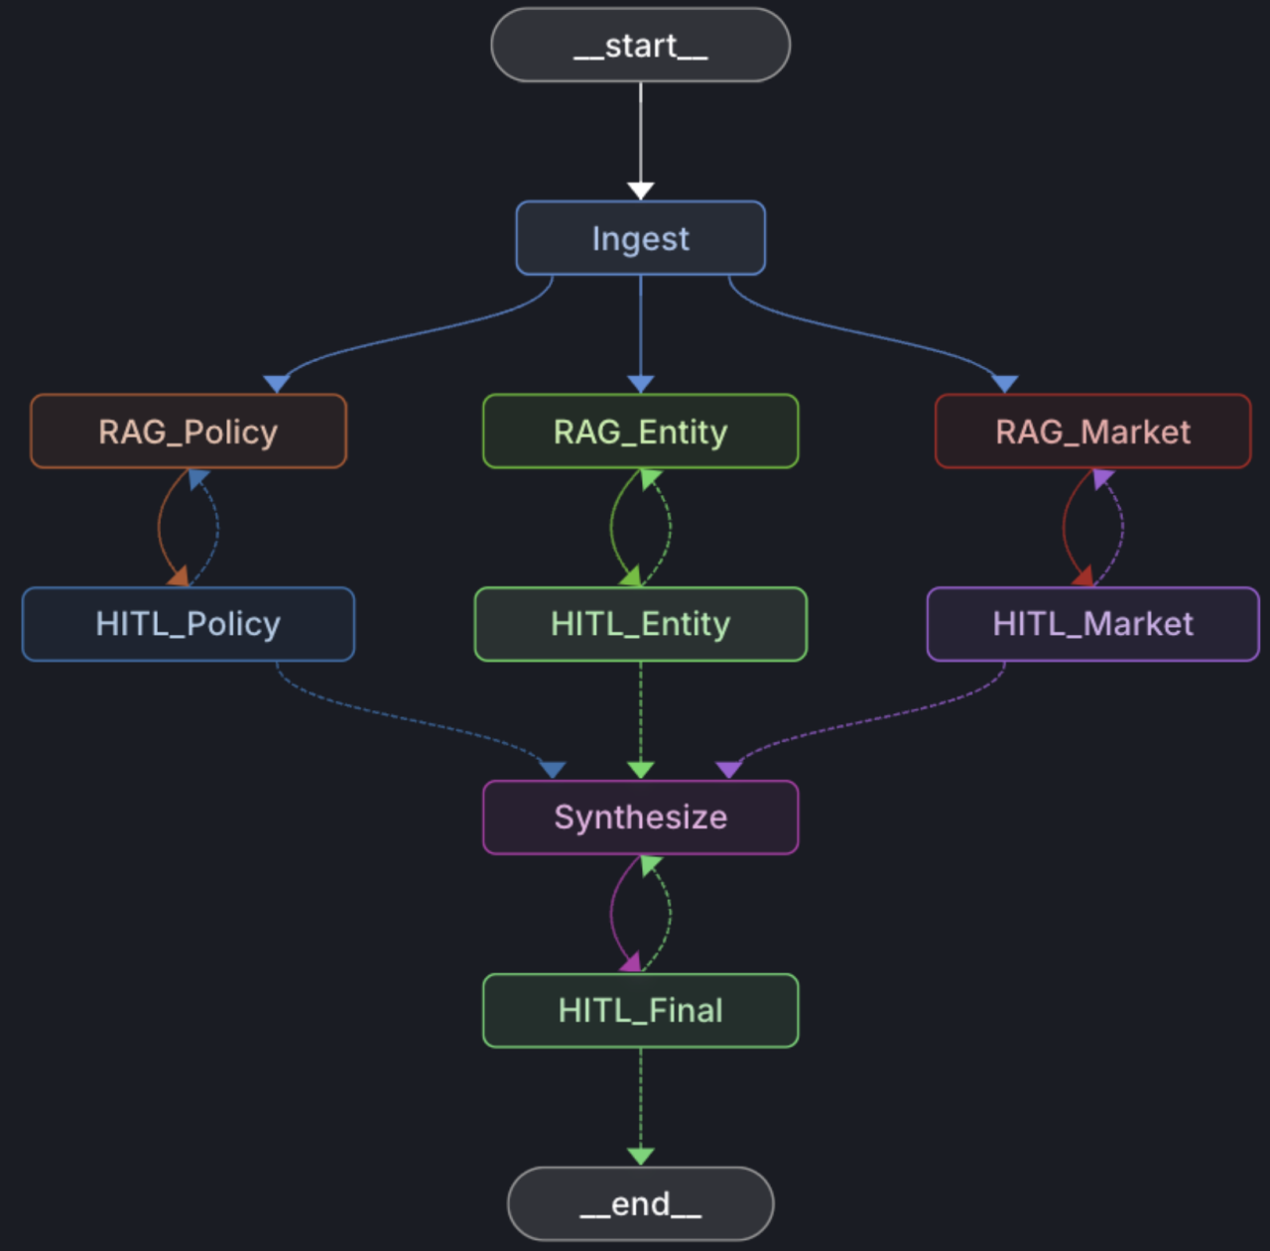Select the __end__ node
1270x1251 pixels.
[640, 1203]
